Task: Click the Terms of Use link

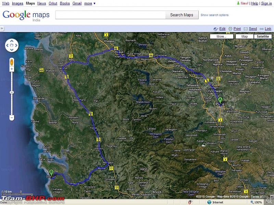Action: [x=259, y=196]
